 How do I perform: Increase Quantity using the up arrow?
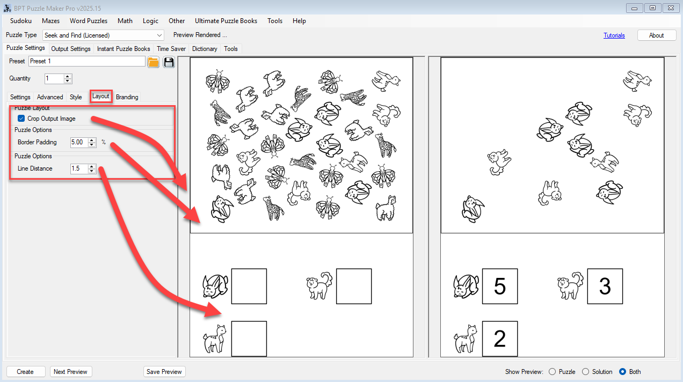68,76
